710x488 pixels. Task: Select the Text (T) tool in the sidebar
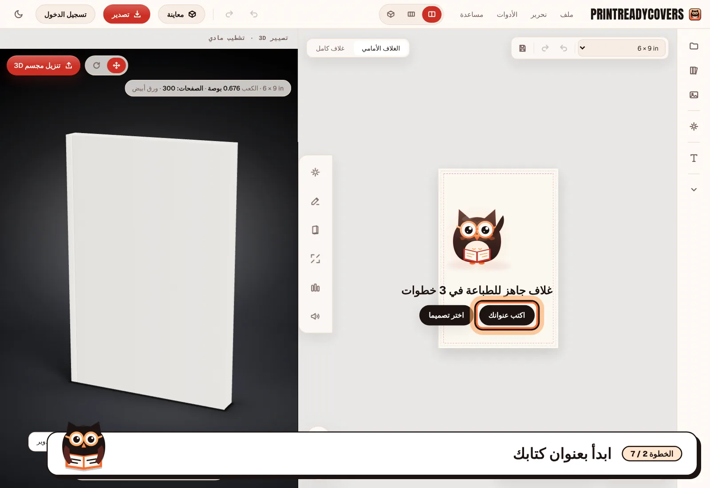tap(694, 158)
